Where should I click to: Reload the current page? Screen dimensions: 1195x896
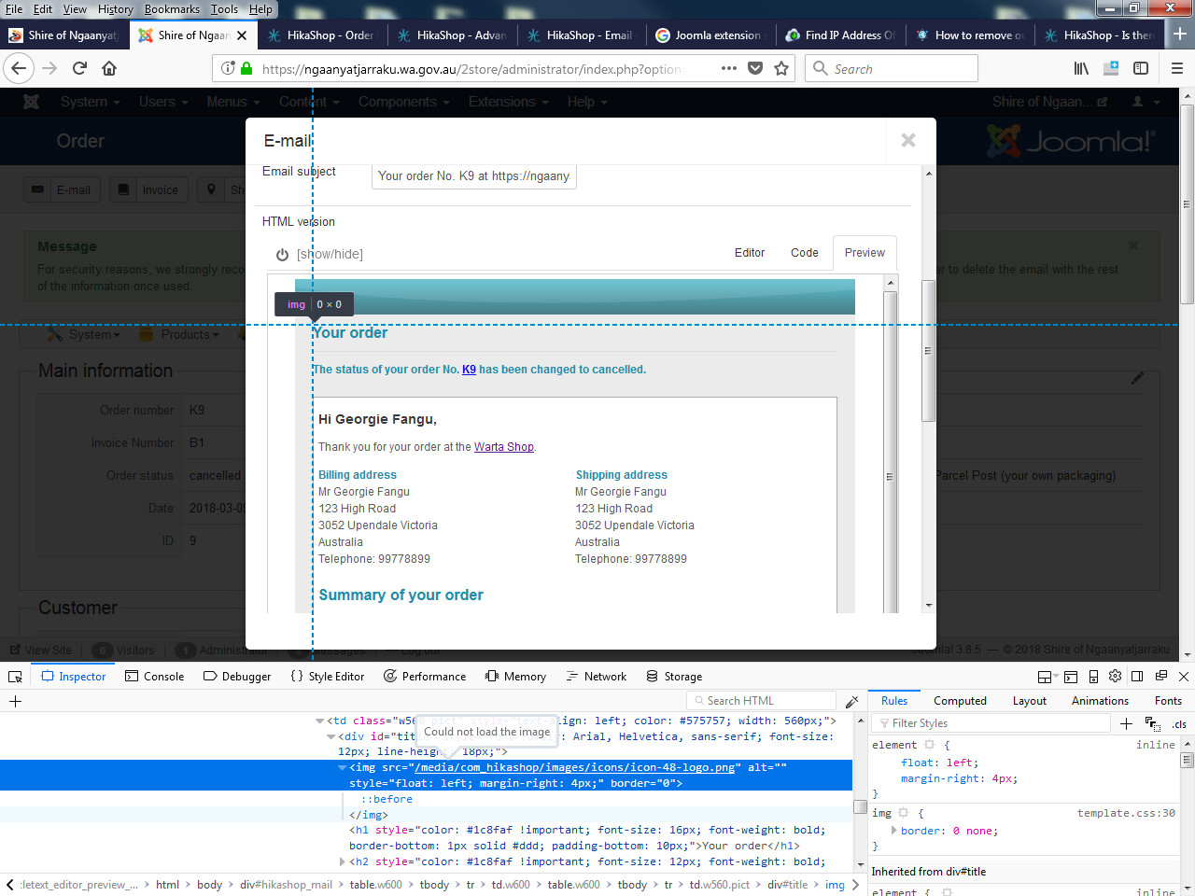pyautogui.click(x=80, y=68)
